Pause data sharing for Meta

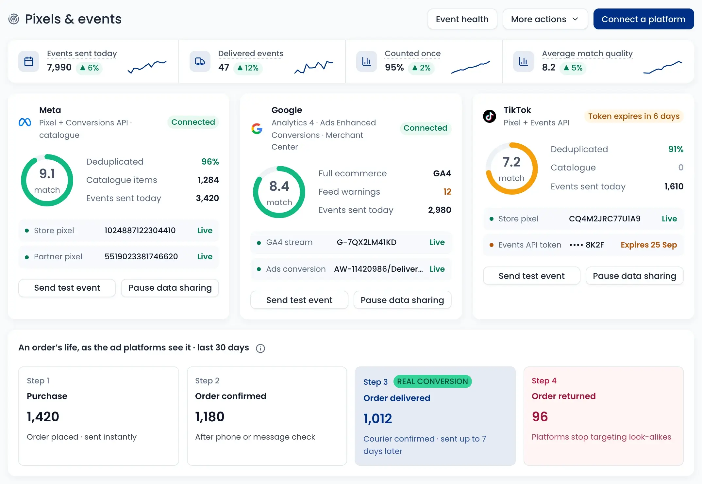pyautogui.click(x=170, y=288)
